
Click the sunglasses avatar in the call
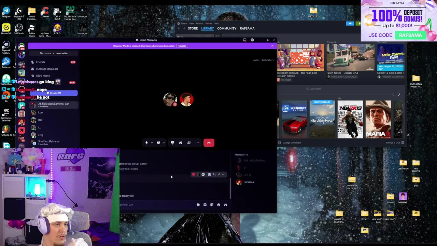tap(170, 99)
